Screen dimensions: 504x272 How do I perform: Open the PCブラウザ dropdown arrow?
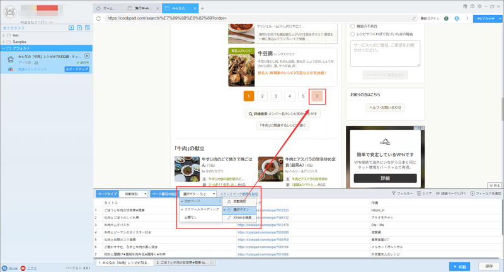(500, 19)
